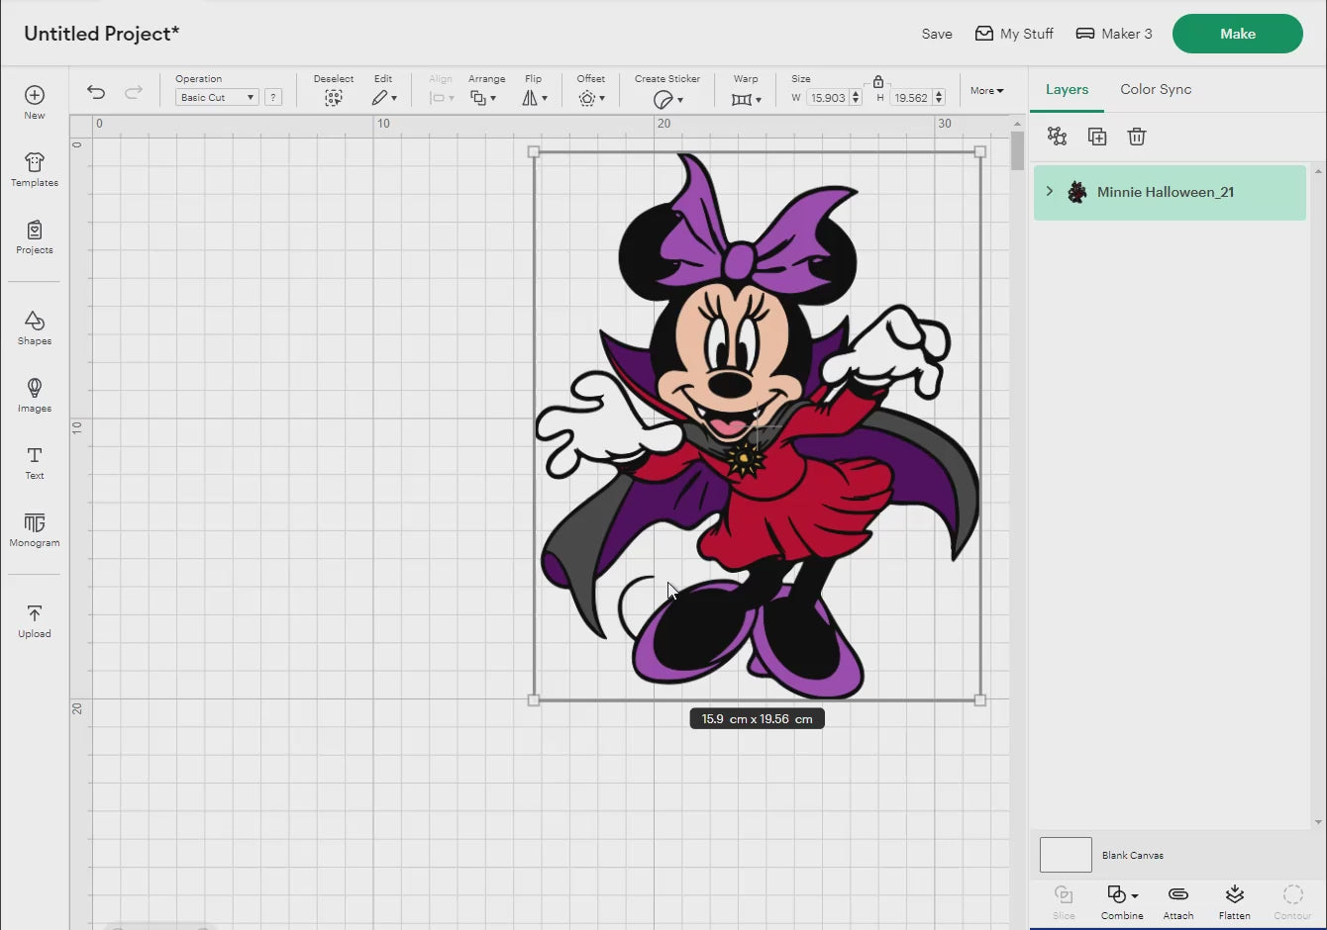Click the green Make button
1327x930 pixels.
click(1238, 34)
